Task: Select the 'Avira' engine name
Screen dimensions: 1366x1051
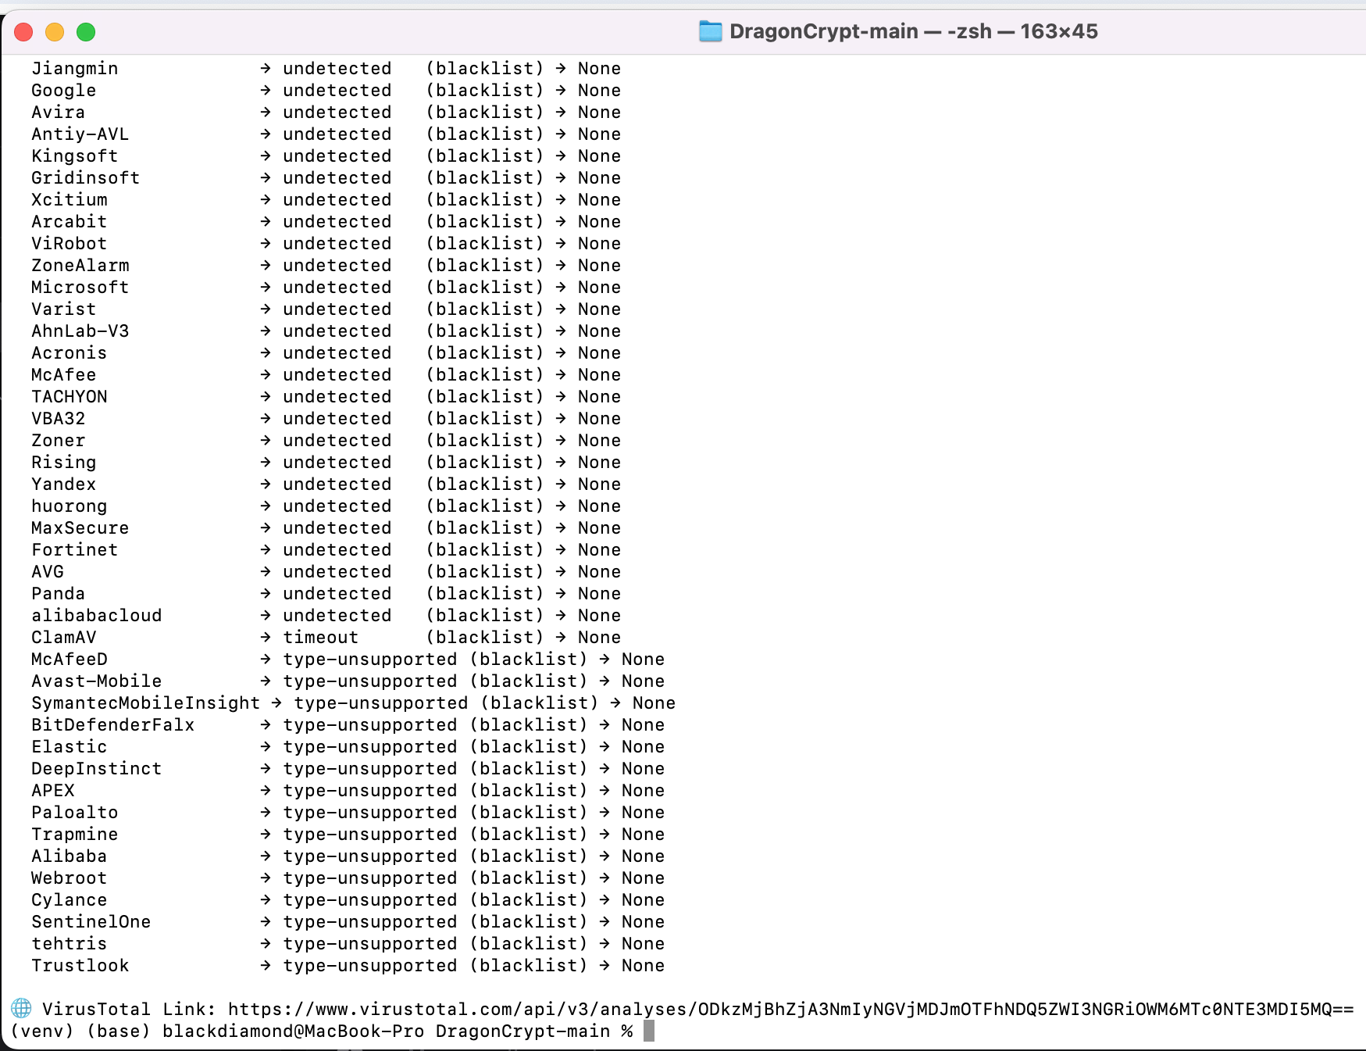Action: pos(59,113)
